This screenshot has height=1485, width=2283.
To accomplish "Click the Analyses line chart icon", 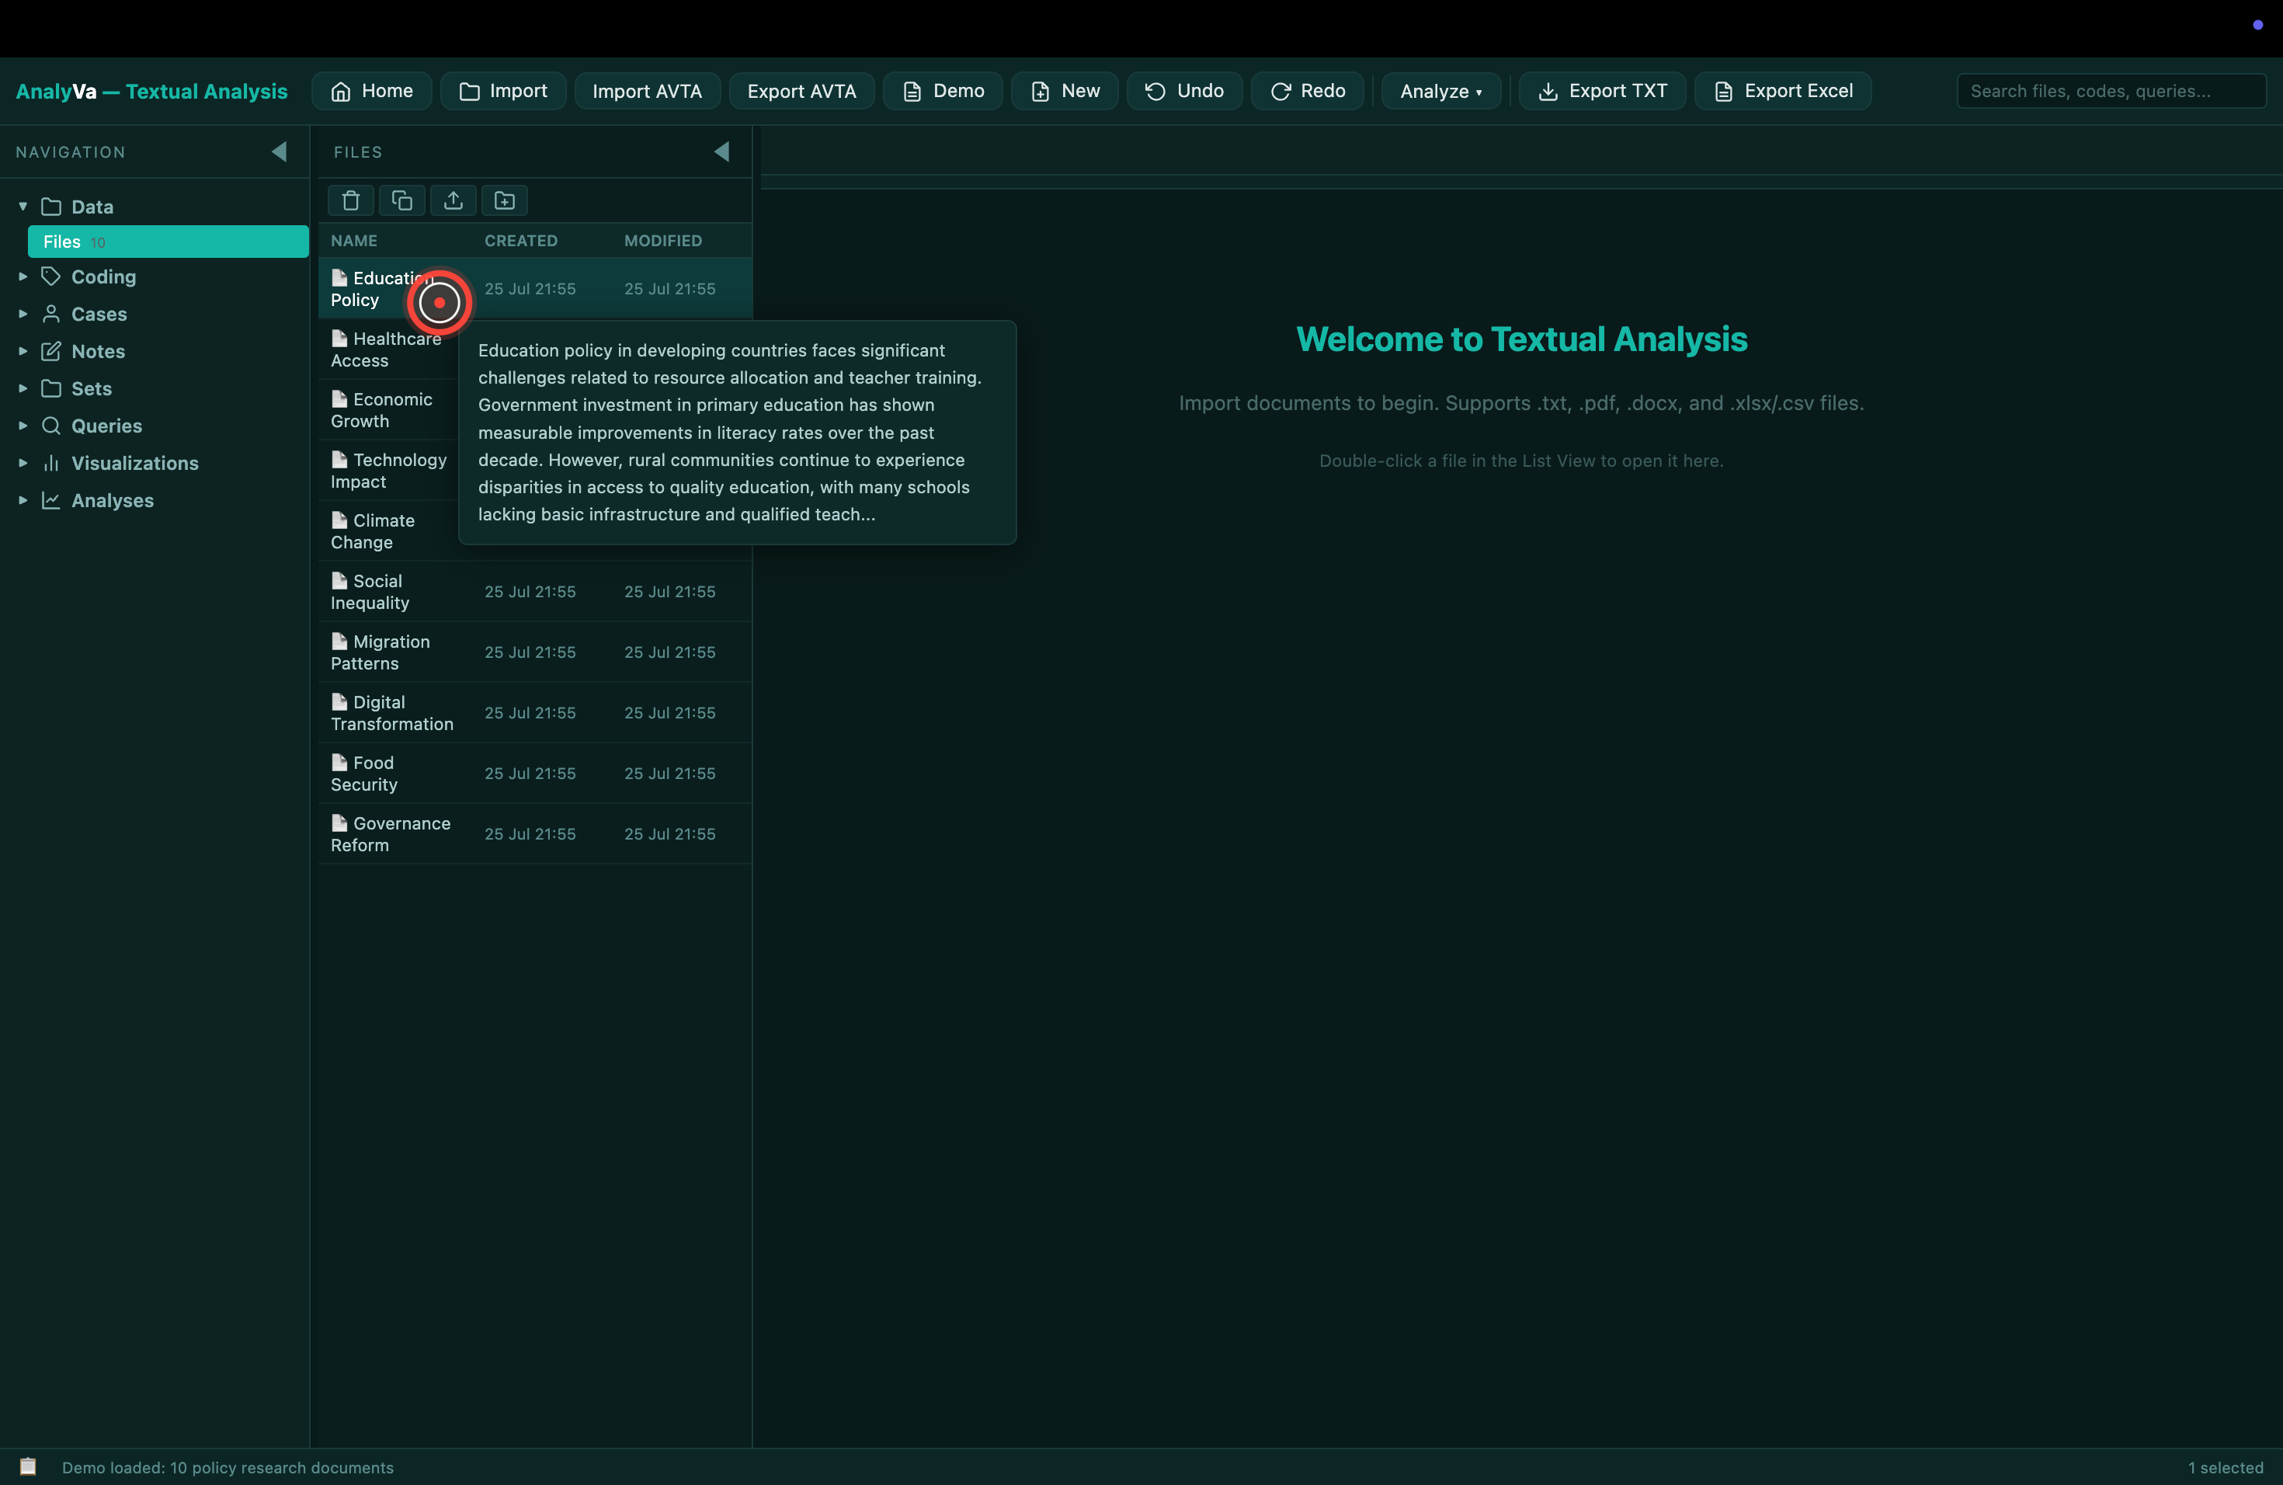I will click(x=50, y=501).
